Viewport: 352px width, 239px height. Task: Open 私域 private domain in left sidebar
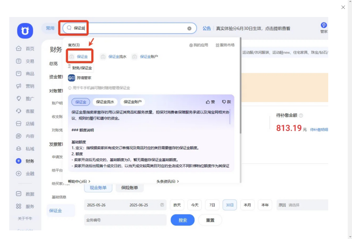pyautogui.click(x=25, y=149)
